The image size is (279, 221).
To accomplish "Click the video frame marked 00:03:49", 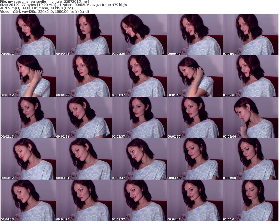I will point(195,159).
